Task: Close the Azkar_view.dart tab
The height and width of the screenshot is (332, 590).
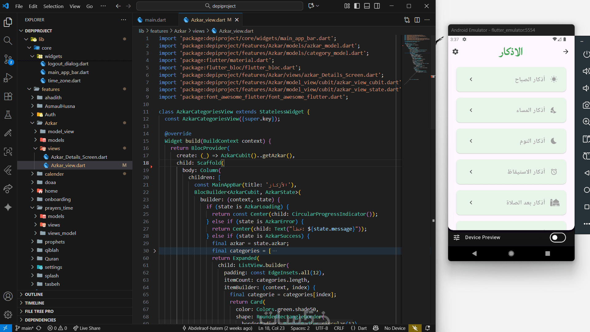Action: (x=237, y=20)
